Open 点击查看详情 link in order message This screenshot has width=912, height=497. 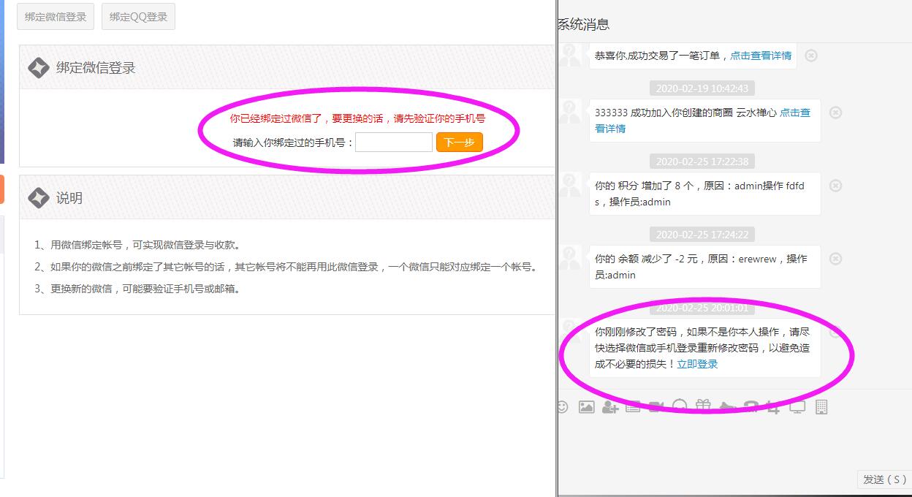tap(761, 56)
